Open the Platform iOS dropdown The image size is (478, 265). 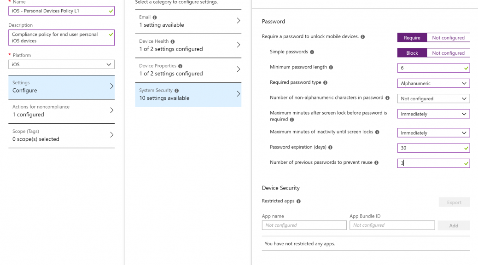[x=61, y=64]
